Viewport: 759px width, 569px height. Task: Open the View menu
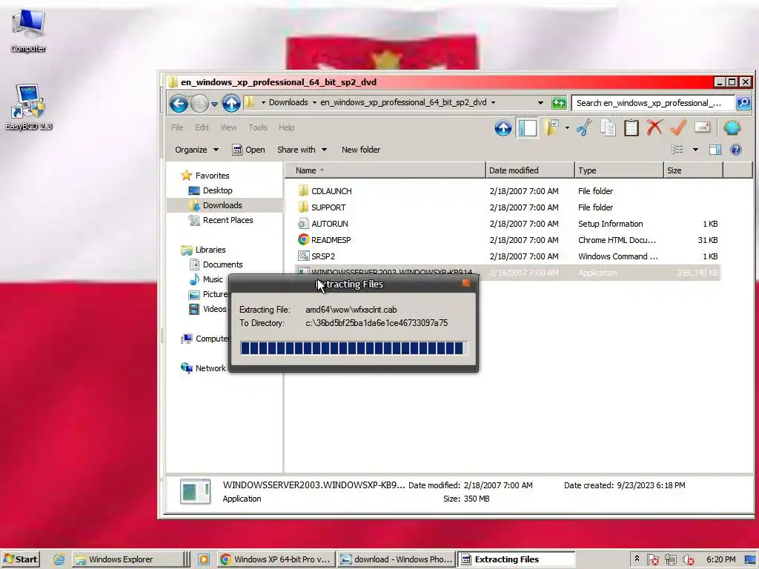click(x=228, y=127)
